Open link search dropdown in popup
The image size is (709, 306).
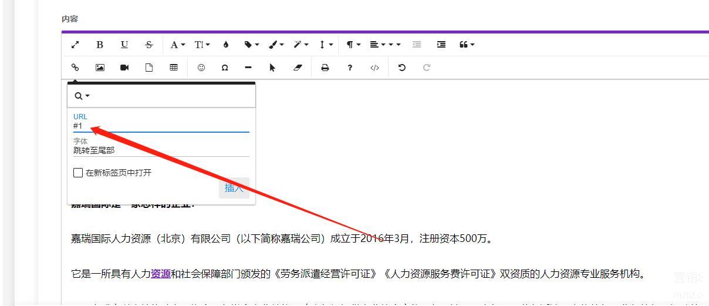[82, 96]
